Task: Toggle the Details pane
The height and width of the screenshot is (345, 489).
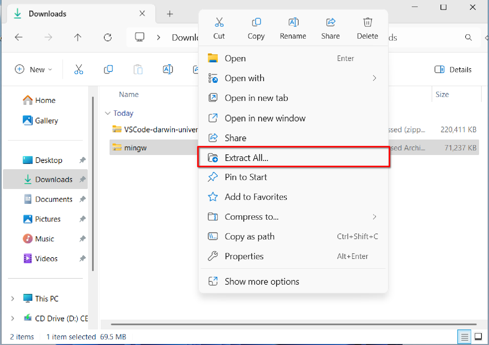Action: [x=453, y=70]
